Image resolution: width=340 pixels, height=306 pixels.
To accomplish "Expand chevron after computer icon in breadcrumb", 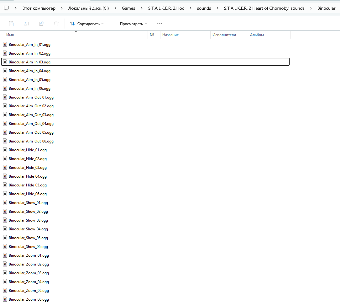I will (x=16, y=8).
